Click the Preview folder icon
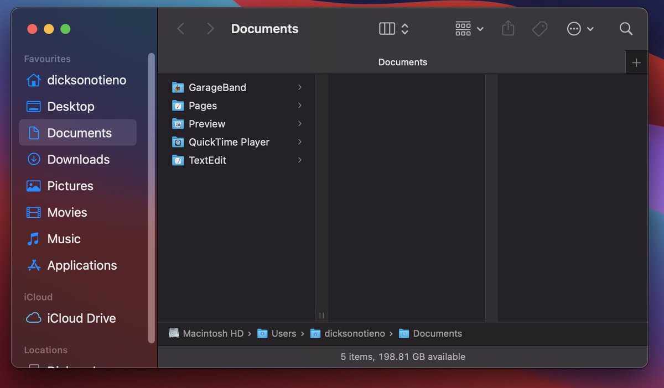The image size is (664, 388). coord(178,124)
